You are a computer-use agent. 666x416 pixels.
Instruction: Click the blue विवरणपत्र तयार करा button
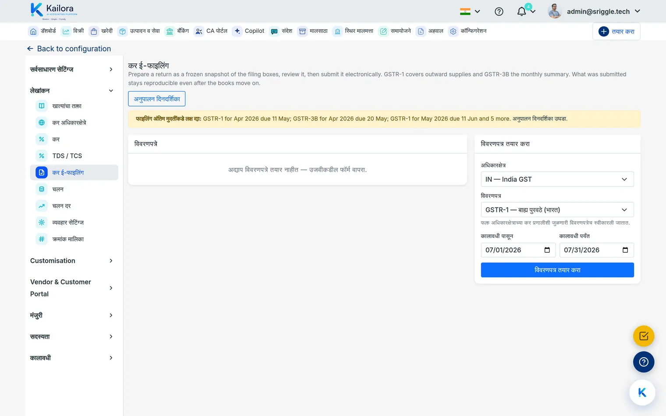[557, 270]
